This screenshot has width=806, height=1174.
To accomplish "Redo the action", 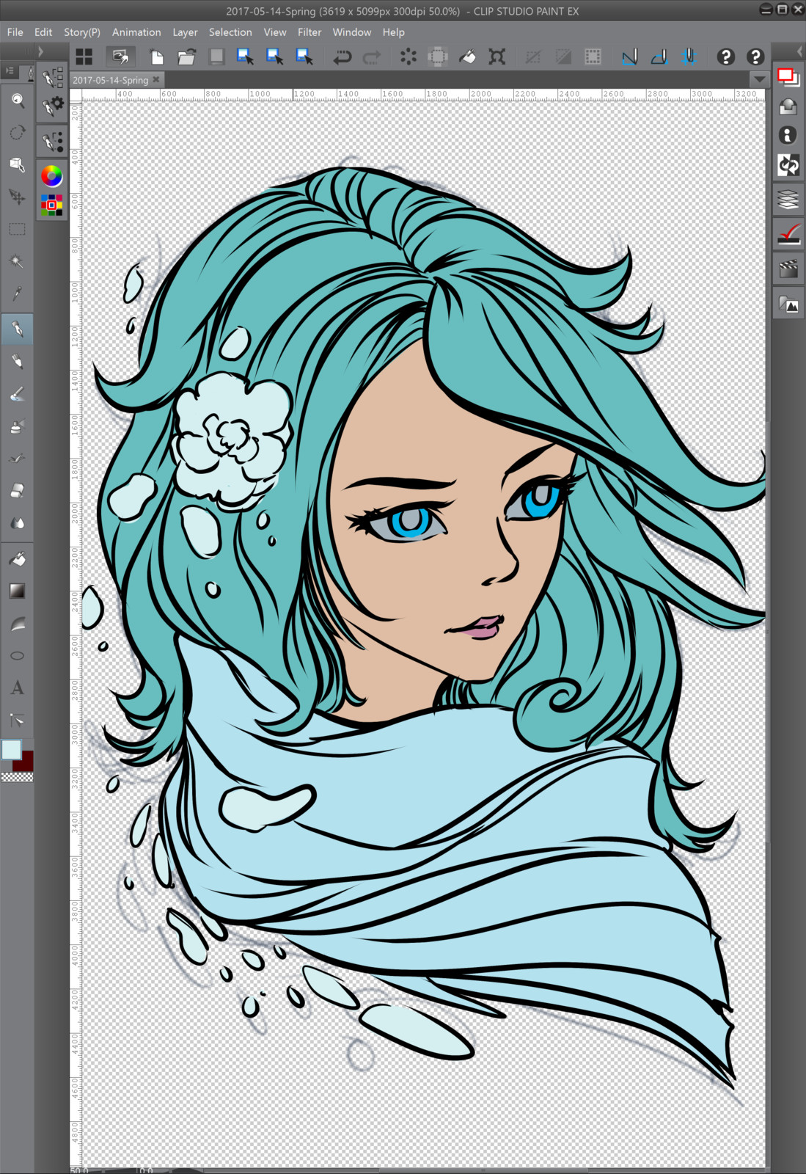I will [372, 56].
